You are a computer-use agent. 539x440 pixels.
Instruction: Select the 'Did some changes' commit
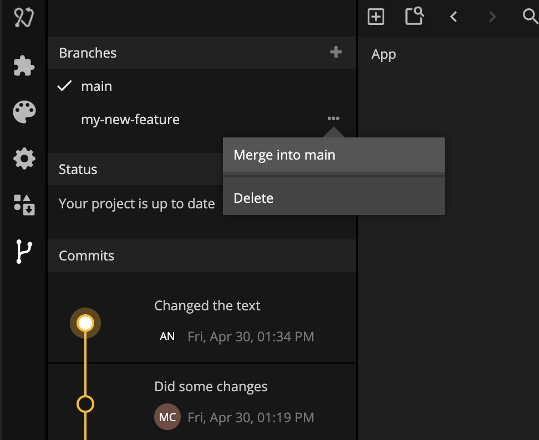click(x=202, y=402)
